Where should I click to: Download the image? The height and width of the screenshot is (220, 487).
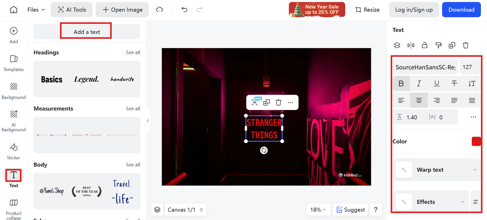tap(461, 10)
